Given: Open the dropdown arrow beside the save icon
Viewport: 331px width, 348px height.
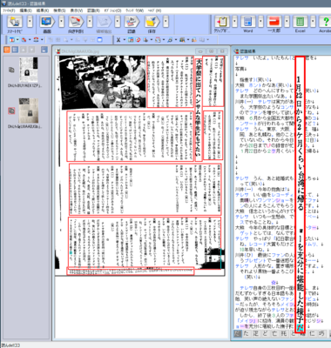Looking at the screenshot, I should click(x=165, y=22).
